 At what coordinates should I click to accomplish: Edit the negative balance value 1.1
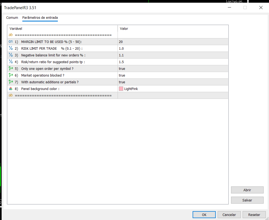click(173, 55)
